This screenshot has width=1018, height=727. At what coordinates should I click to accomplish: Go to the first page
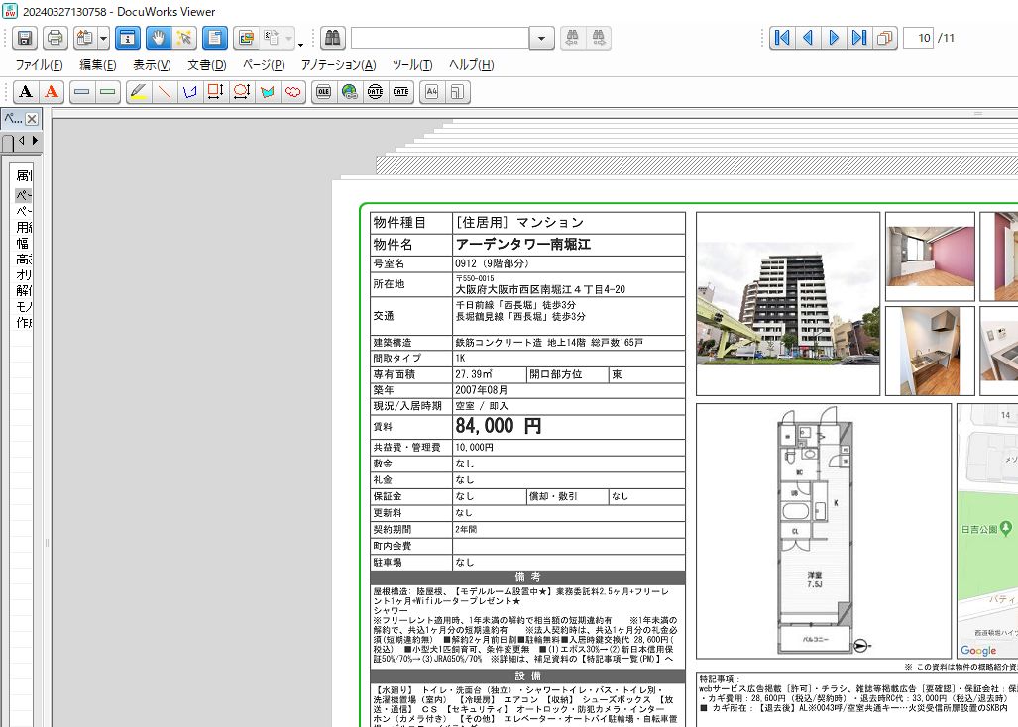point(782,38)
